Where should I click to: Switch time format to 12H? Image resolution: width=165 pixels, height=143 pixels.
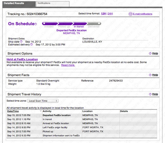[103, 14]
